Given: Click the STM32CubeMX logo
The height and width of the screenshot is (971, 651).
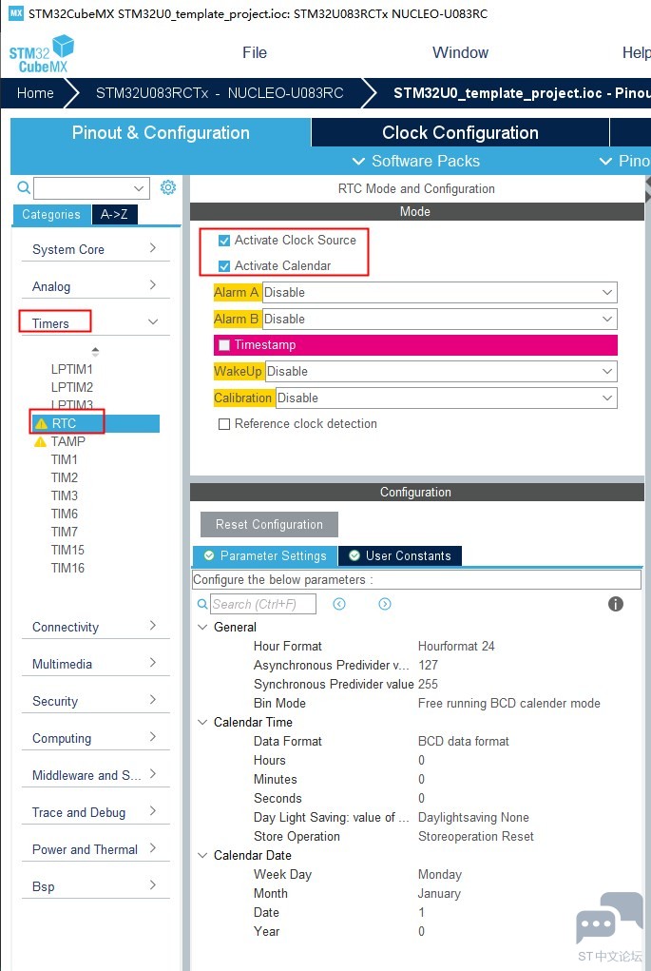Looking at the screenshot, I should pos(42,54).
